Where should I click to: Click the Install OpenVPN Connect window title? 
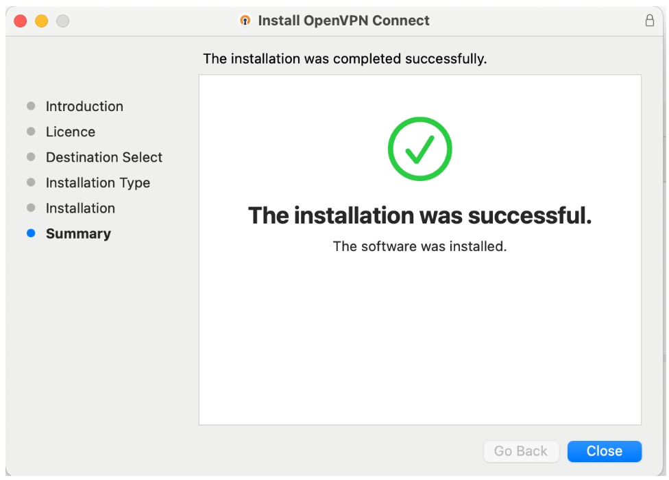[343, 21]
